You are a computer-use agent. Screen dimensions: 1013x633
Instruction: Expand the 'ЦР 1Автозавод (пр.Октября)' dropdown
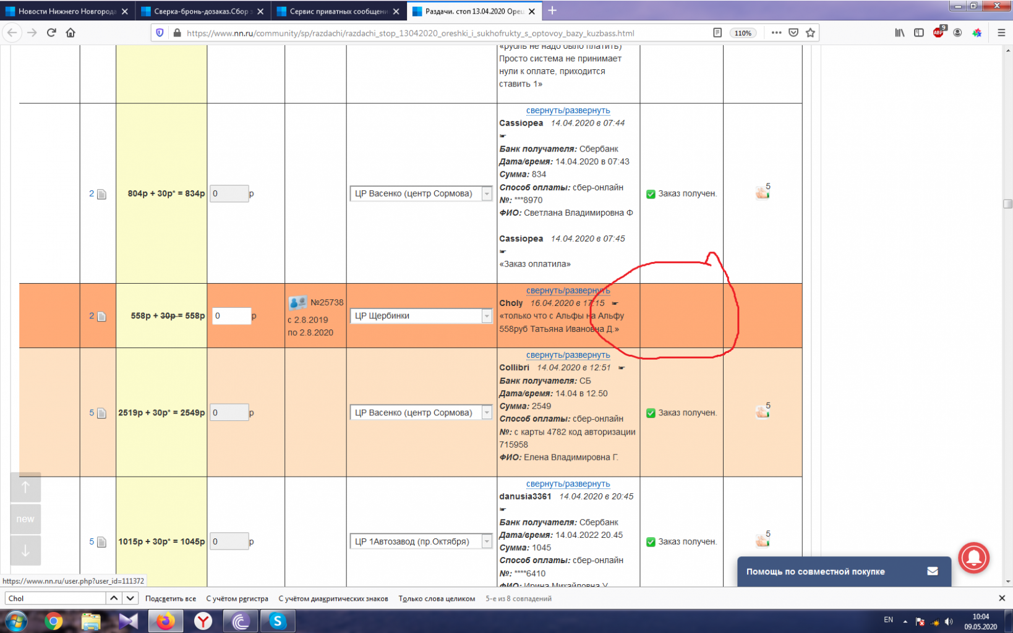pos(421,542)
